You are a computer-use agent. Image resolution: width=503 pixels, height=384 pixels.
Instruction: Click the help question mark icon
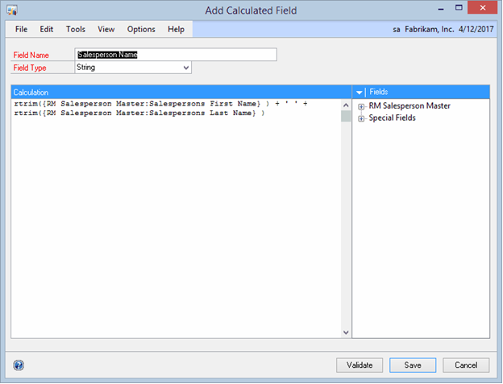[19, 365]
